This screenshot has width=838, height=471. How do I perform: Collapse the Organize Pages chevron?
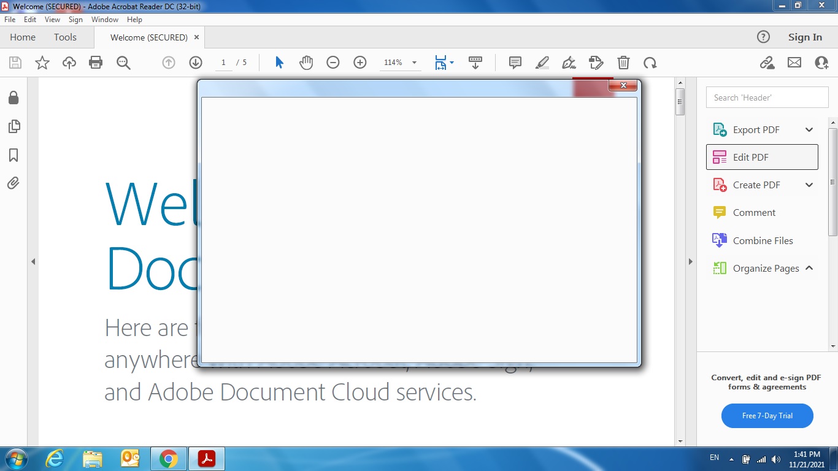click(x=809, y=268)
